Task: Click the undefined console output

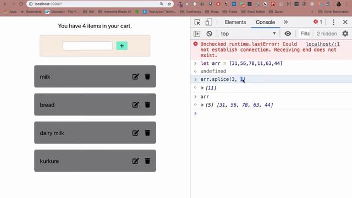Action: coord(213,71)
